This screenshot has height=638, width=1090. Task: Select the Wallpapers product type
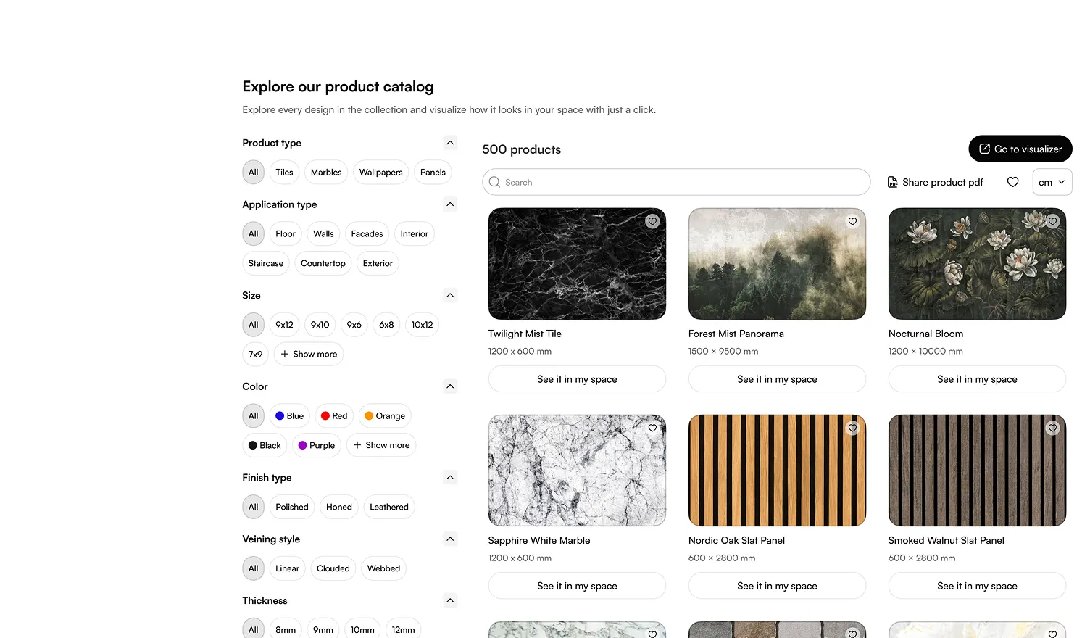[x=380, y=173]
